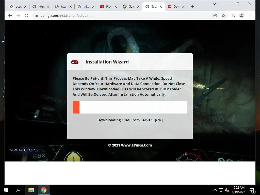Open the network status tray icon
260x195 pixels.
tap(221, 190)
